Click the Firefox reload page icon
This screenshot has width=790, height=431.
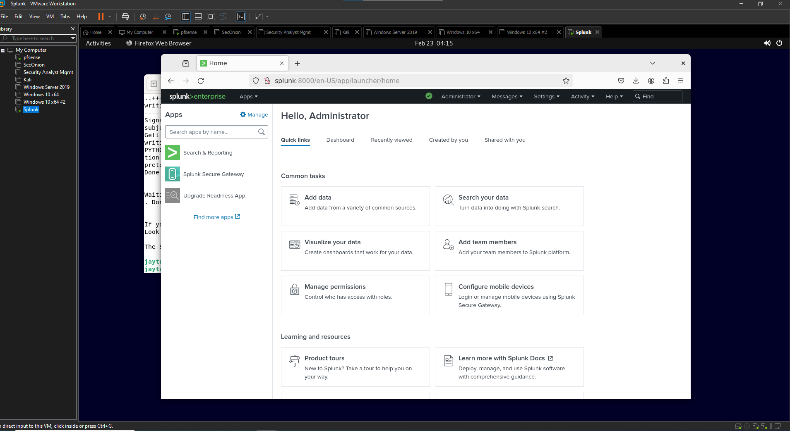click(x=201, y=81)
